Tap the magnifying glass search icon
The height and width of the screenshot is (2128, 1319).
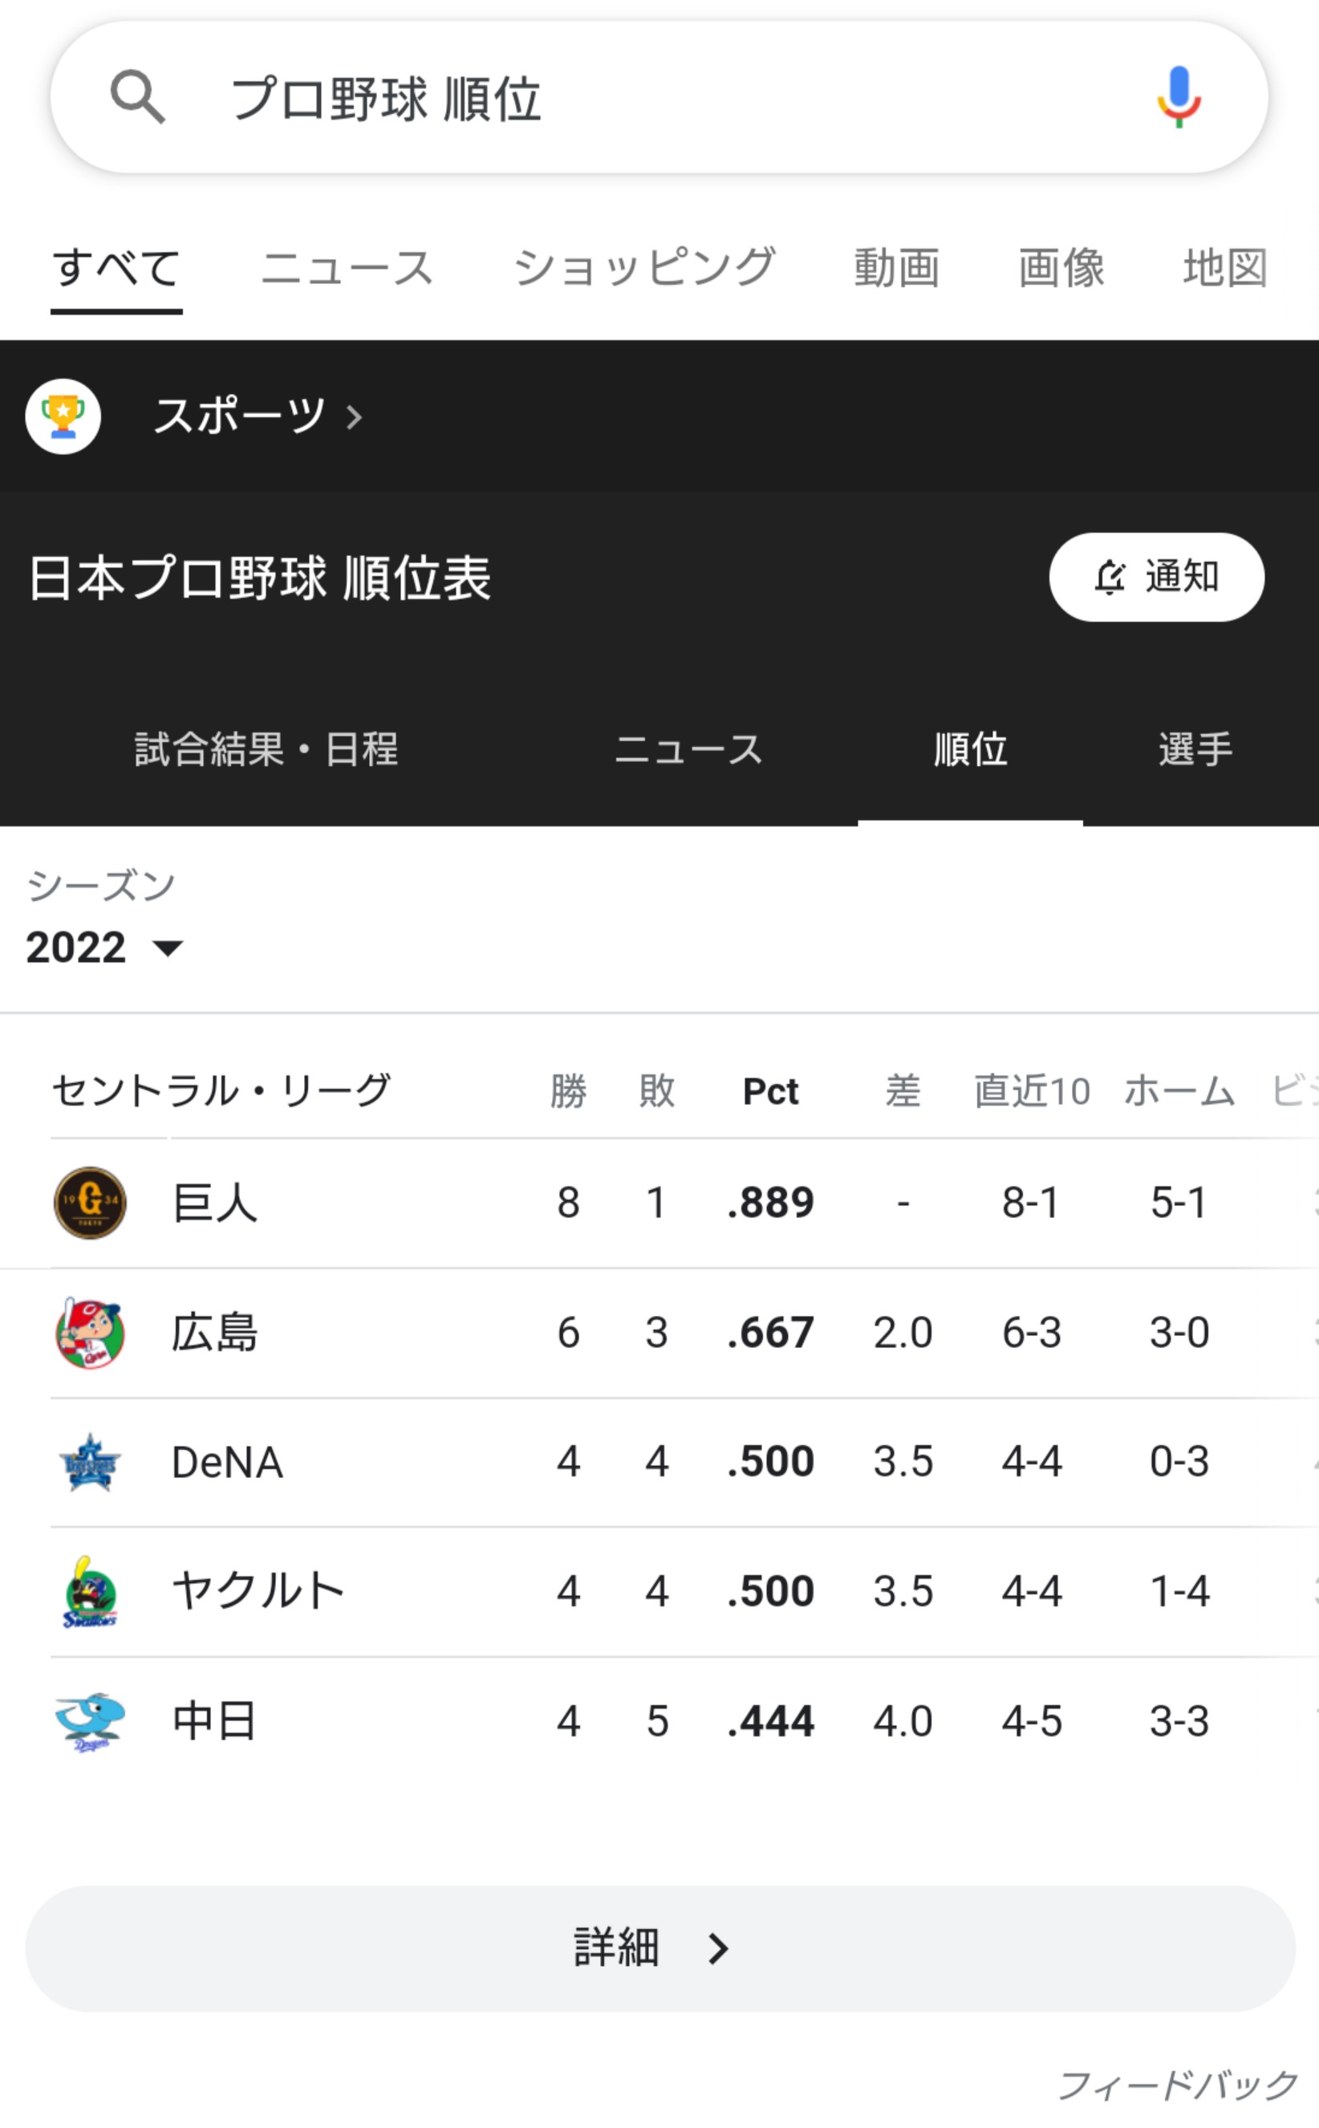pos(138,98)
